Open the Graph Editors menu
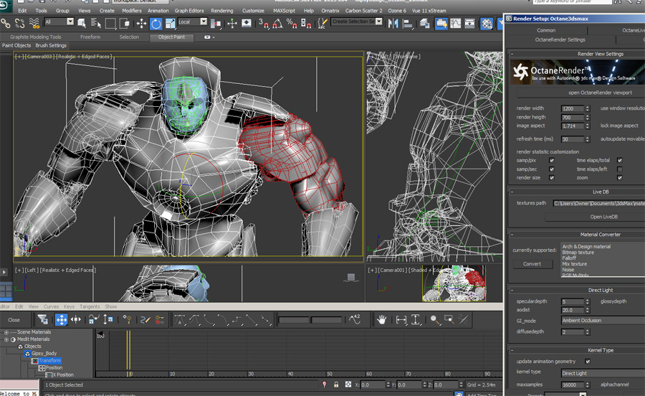This screenshot has height=396, width=645. point(189,11)
